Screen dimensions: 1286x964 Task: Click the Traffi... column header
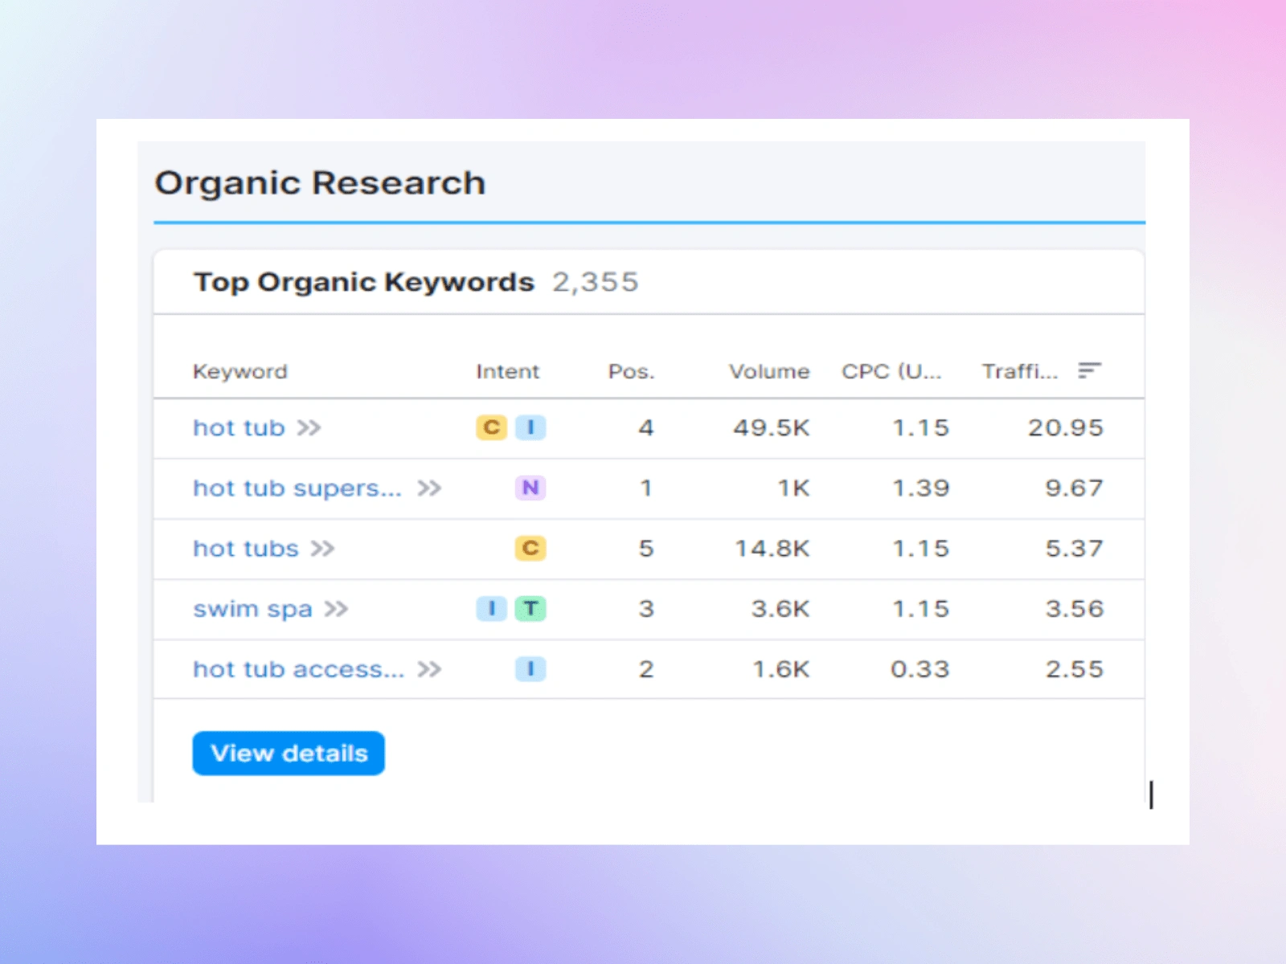tap(1019, 371)
